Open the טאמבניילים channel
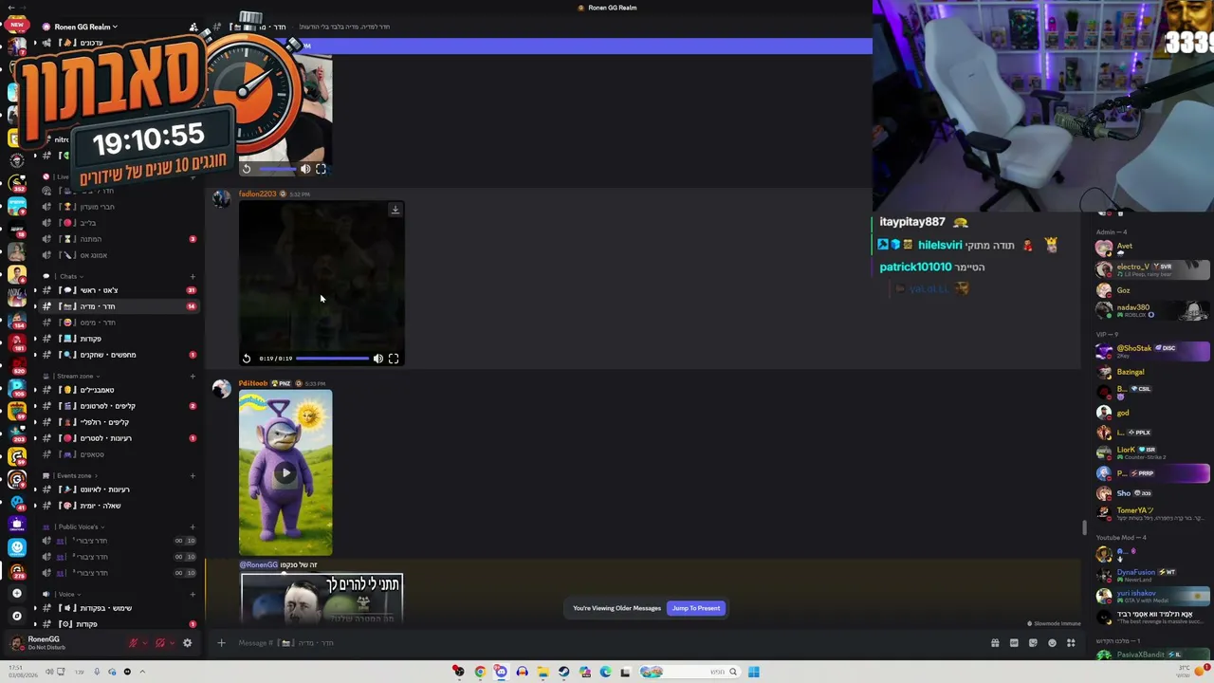The image size is (1214, 683). point(120,390)
